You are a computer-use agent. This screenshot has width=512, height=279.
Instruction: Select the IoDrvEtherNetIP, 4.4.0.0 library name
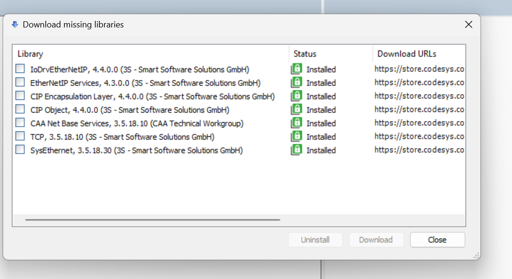click(140, 70)
